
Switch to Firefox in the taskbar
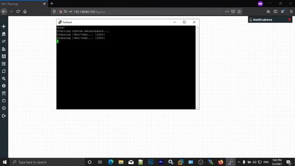tap(220, 162)
